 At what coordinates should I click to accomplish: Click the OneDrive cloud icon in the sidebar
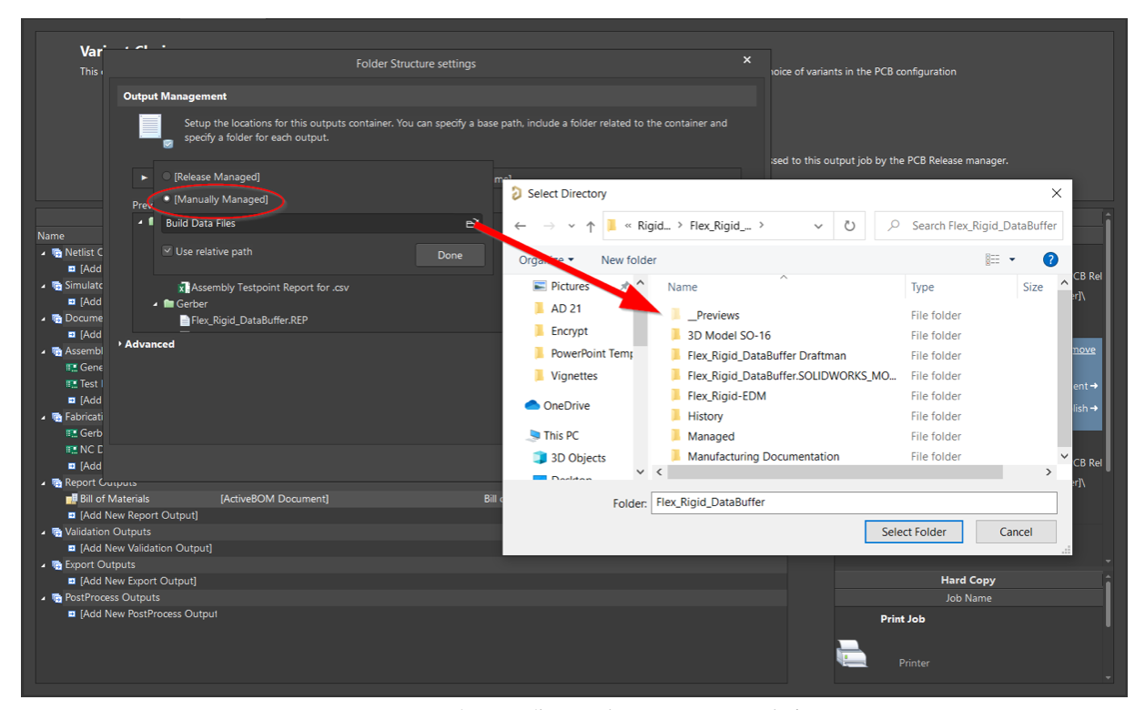tap(532, 406)
